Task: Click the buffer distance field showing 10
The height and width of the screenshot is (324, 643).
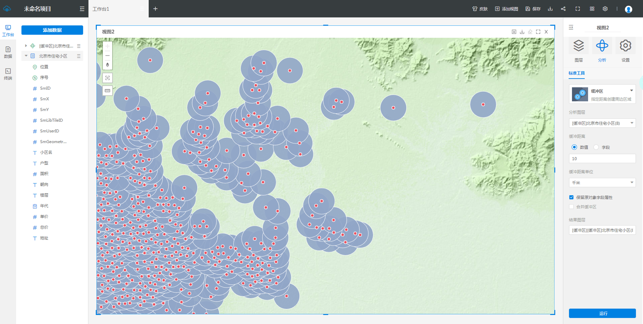Action: click(x=602, y=158)
